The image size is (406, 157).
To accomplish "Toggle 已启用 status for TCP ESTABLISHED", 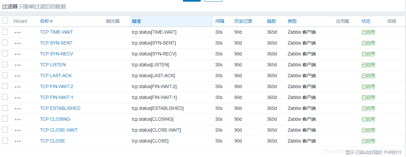I will [x=368, y=108].
